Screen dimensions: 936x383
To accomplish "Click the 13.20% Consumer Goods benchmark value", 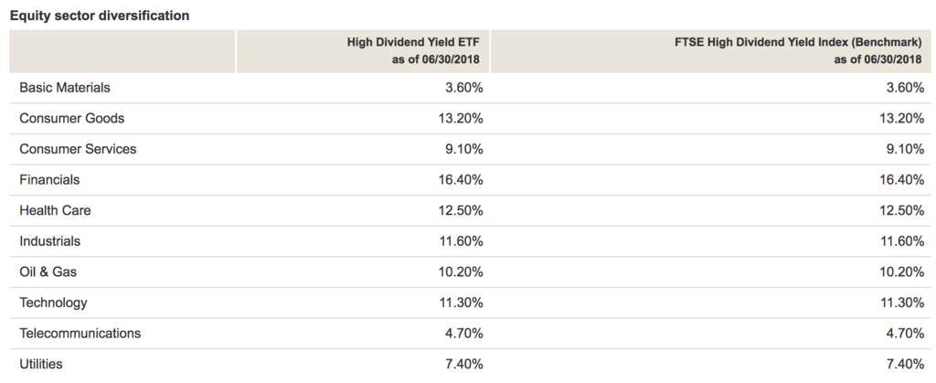I will [x=901, y=118].
